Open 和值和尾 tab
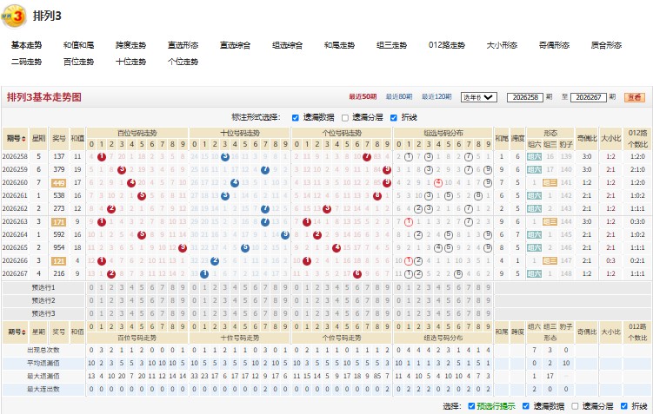653x414 pixels. coord(79,45)
